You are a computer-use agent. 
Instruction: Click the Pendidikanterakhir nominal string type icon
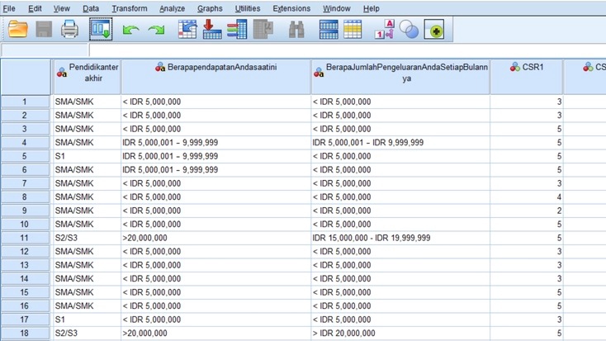62,73
